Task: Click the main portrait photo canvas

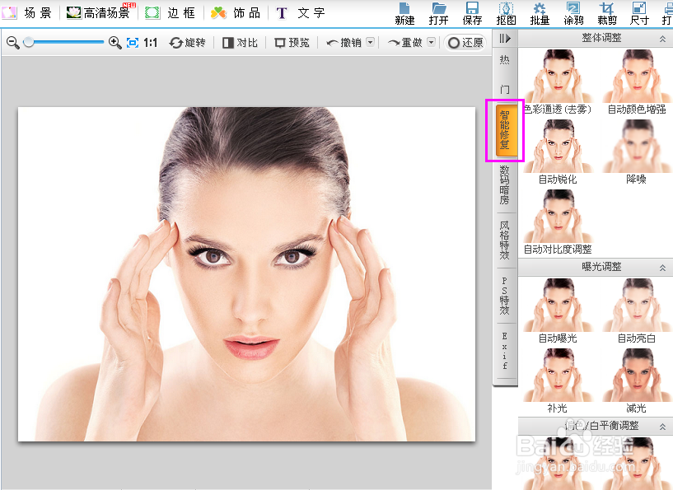Action: [246, 273]
